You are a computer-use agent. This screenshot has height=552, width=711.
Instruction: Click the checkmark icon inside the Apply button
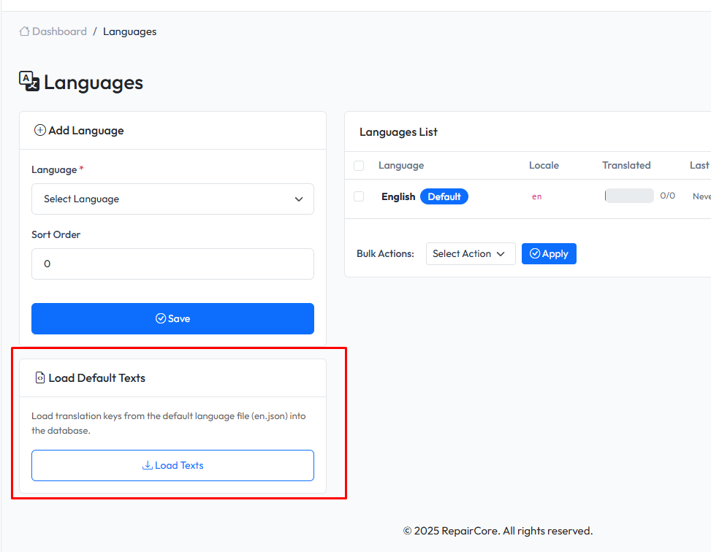point(534,253)
